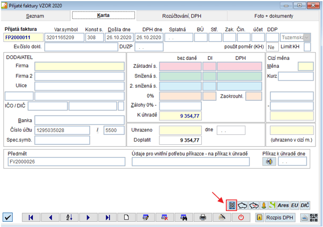Go to previous record
The height and width of the screenshot is (227, 323).
coord(50,217)
